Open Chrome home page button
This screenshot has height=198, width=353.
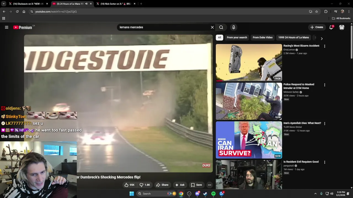[24, 12]
